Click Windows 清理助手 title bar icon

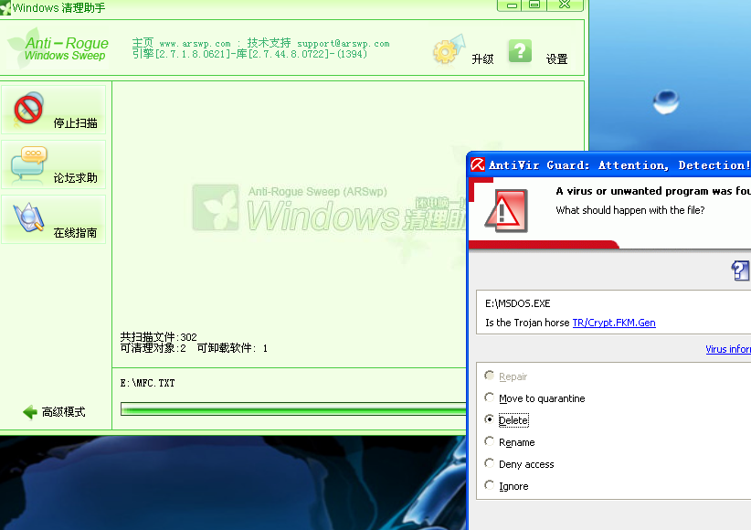pos(5,7)
